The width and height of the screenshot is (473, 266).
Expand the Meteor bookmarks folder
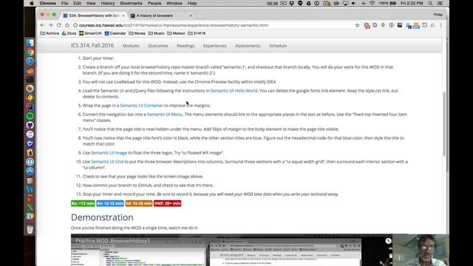coord(176,33)
